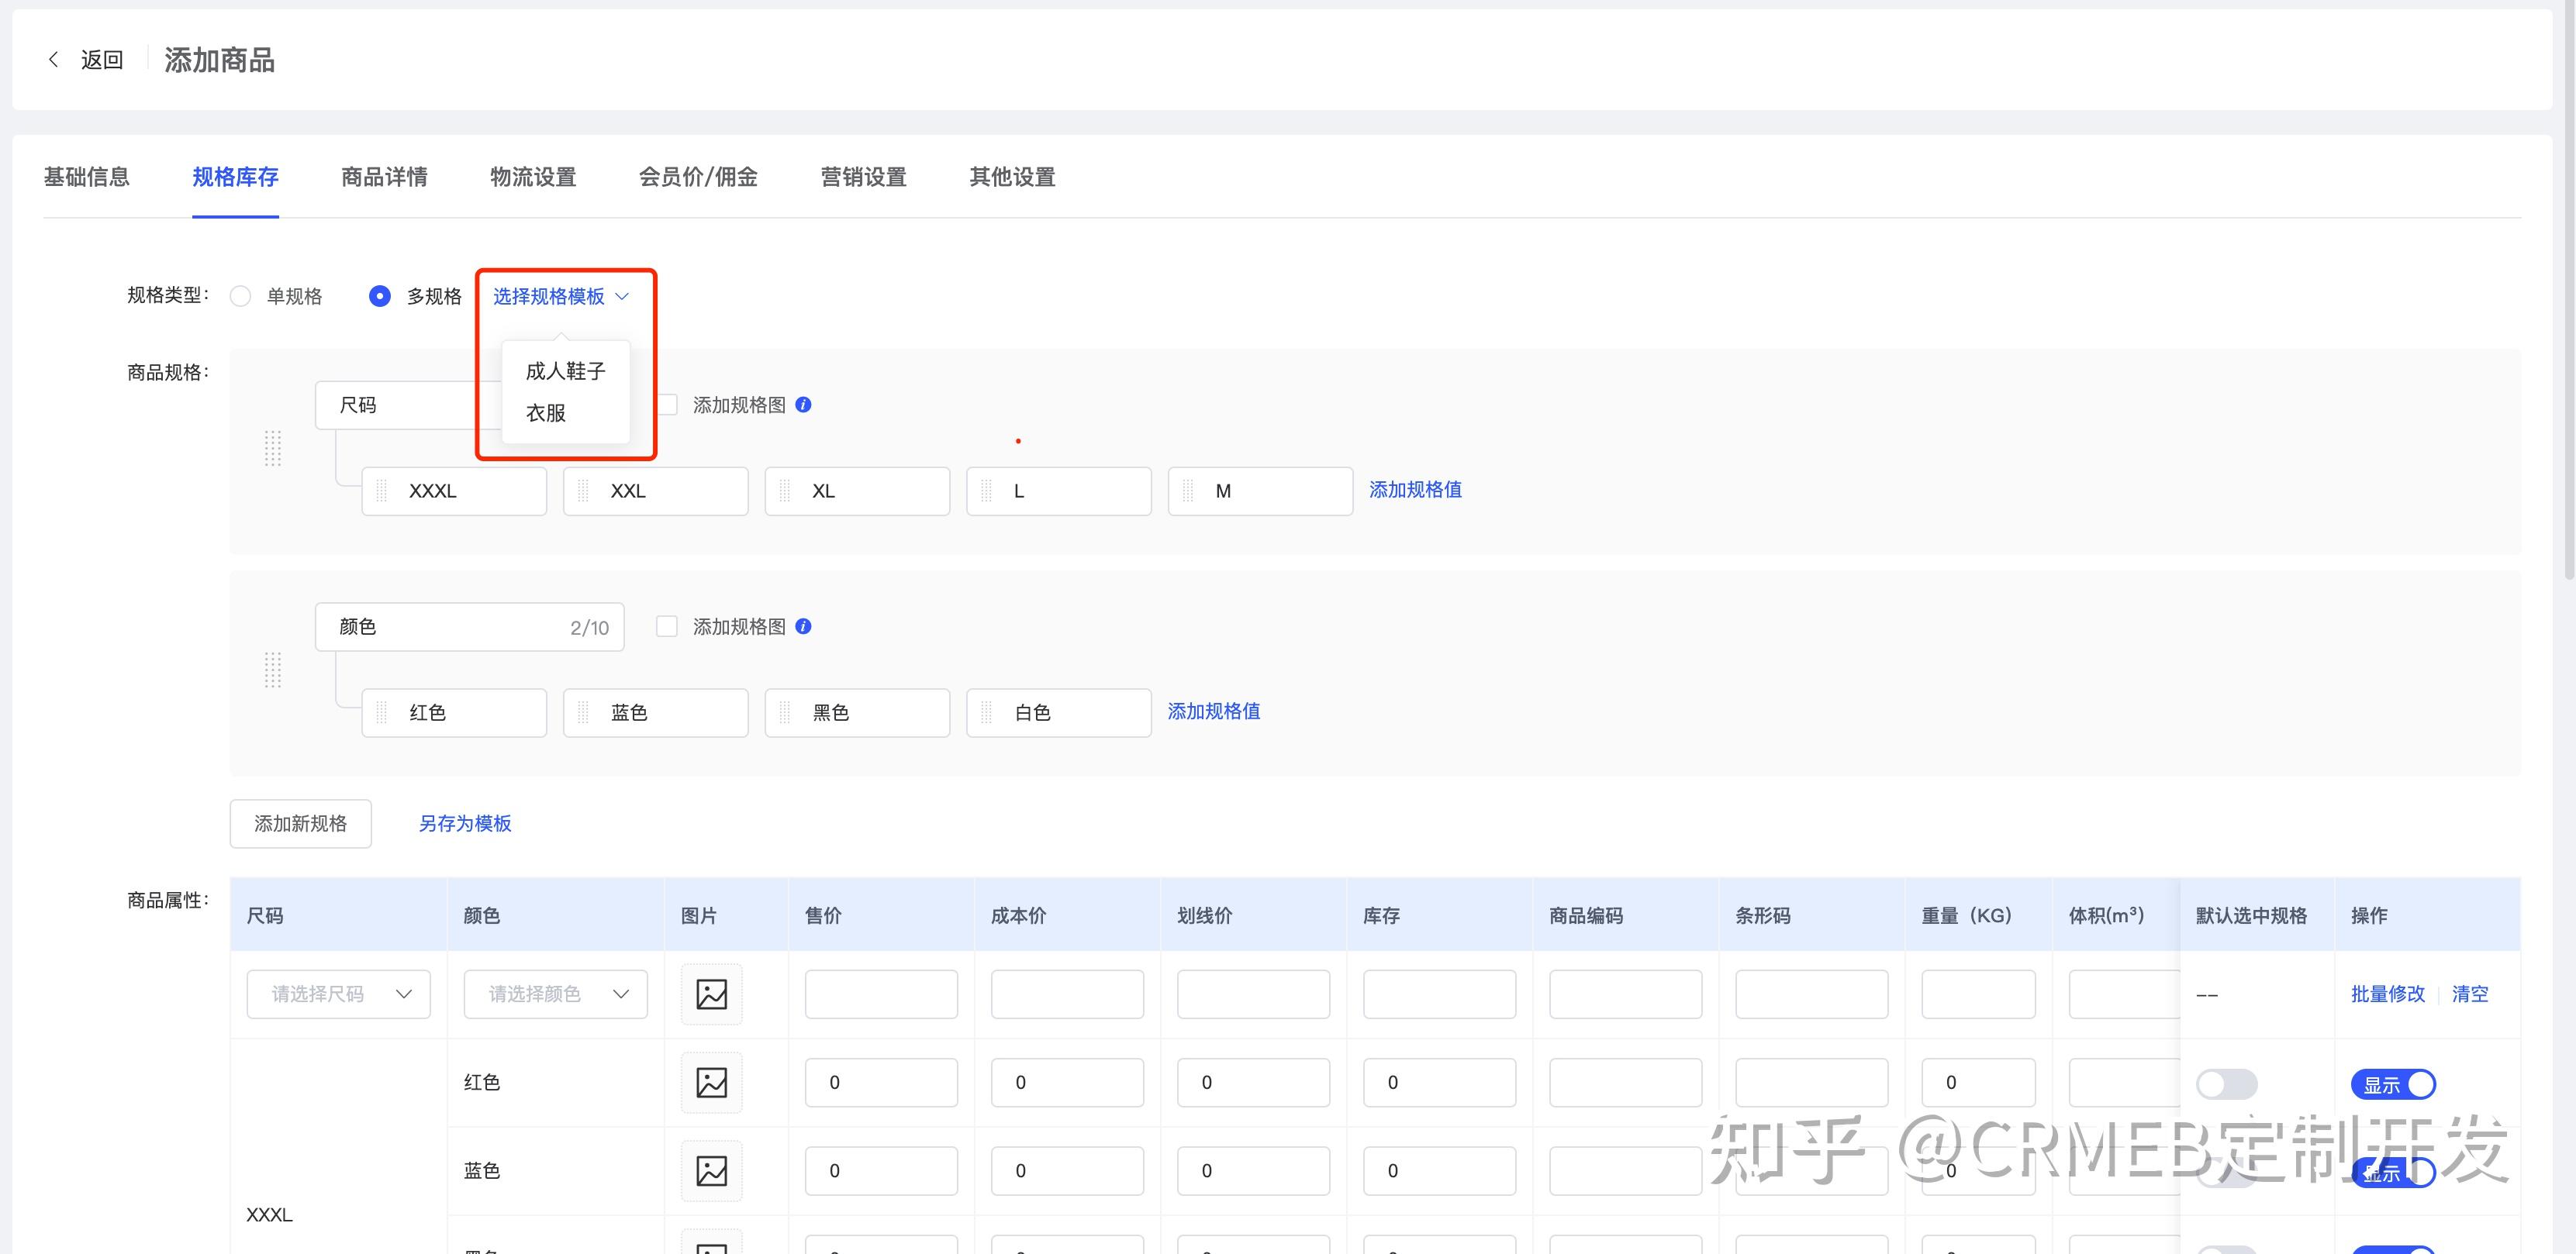Choose 衣服 from the template list
2576x1254 pixels.
[566, 412]
